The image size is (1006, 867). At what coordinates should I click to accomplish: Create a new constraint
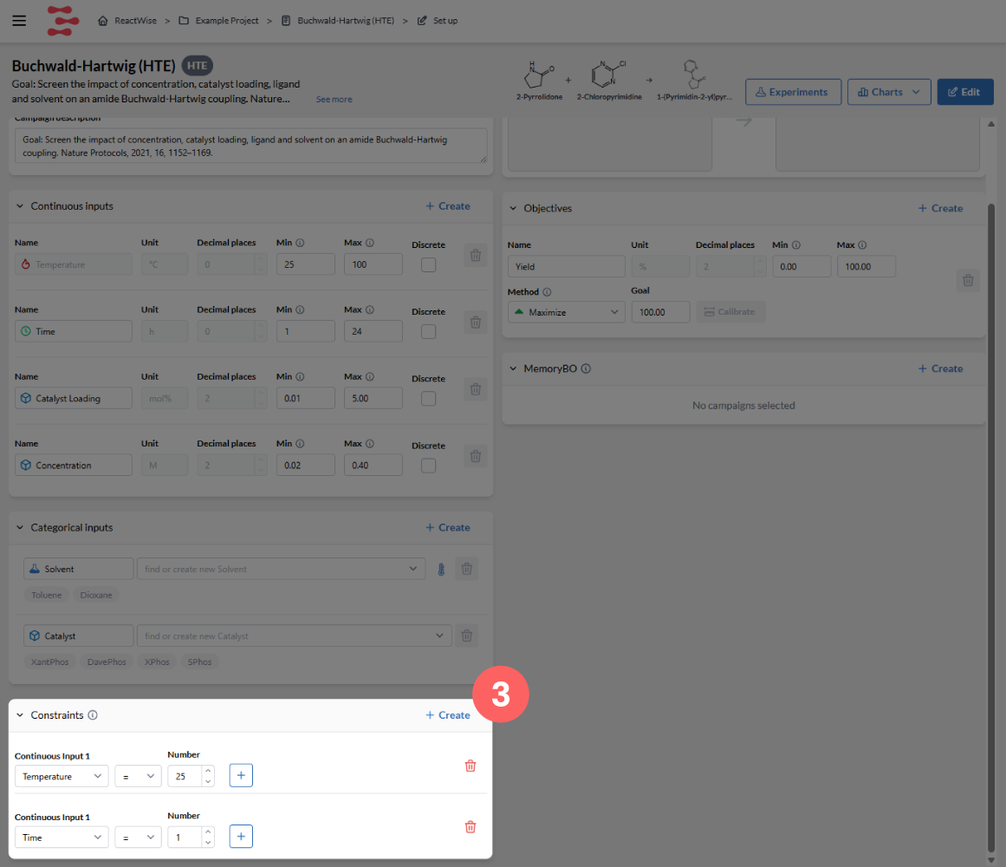click(448, 715)
